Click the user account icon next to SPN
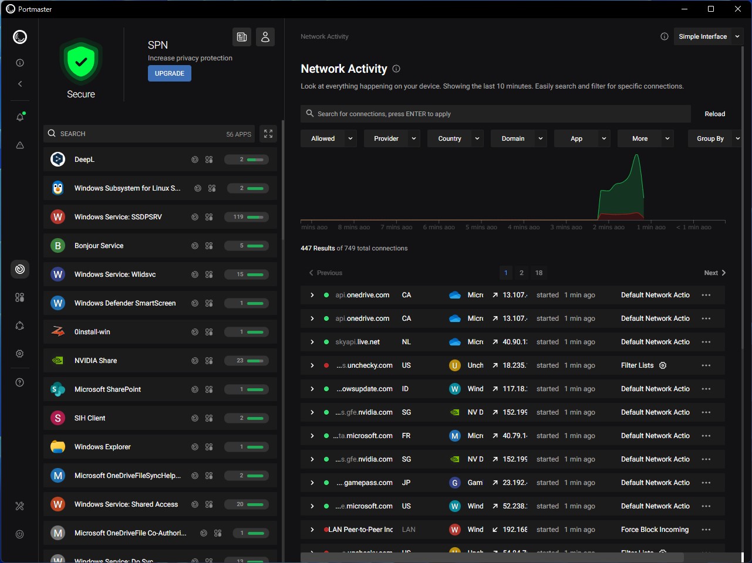 pyautogui.click(x=265, y=36)
